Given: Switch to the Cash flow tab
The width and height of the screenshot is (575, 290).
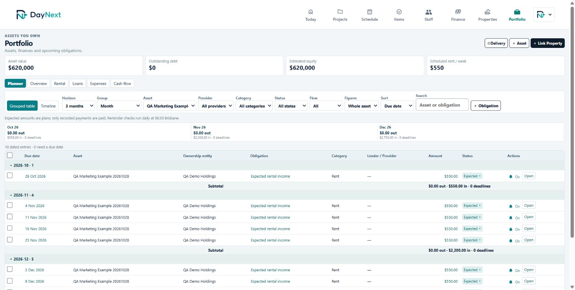Looking at the screenshot, I should coord(122,84).
